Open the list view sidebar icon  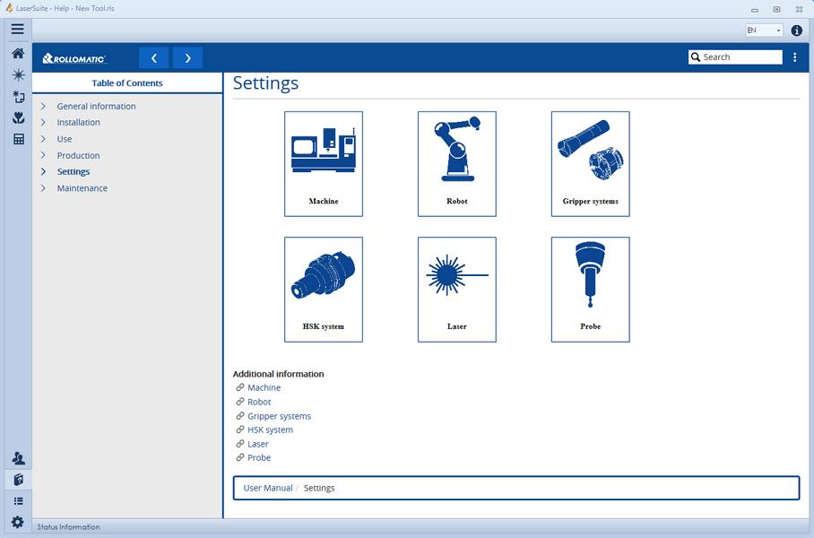pos(18,501)
